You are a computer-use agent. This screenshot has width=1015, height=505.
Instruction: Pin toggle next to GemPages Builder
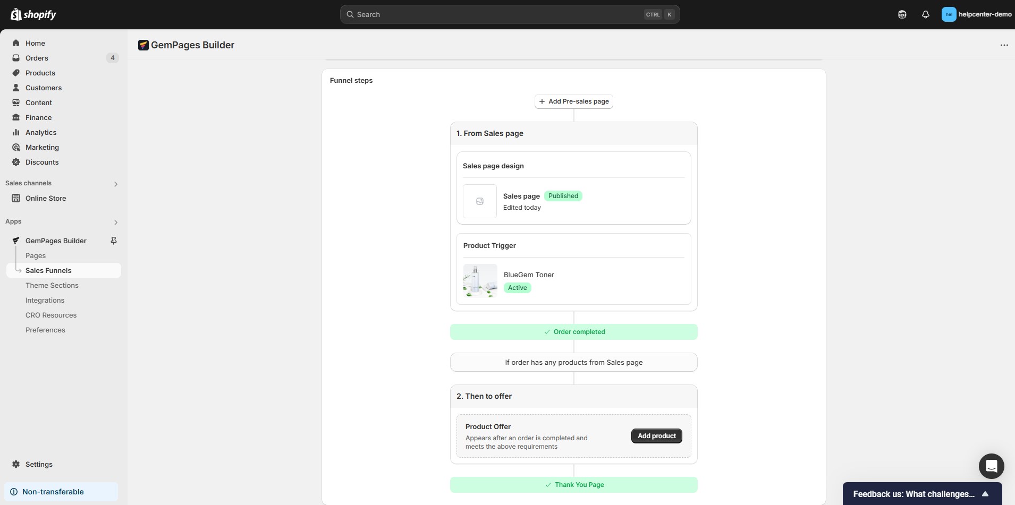point(113,241)
